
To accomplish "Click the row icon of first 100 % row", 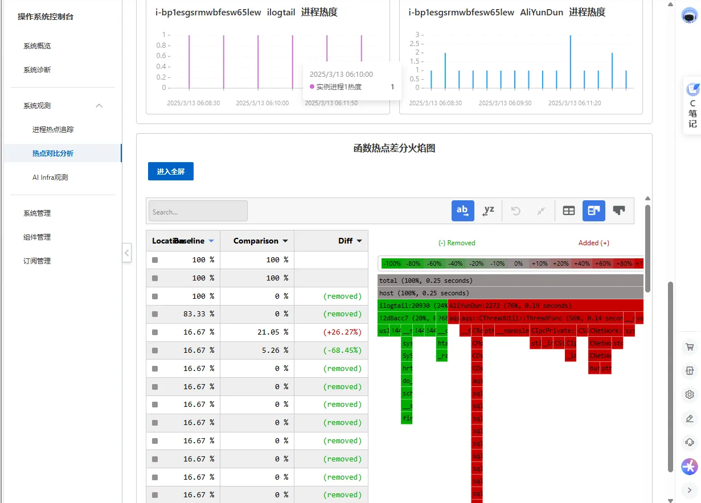I will coord(155,260).
